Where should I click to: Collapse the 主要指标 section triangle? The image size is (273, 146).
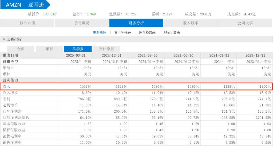click(x=4, y=39)
